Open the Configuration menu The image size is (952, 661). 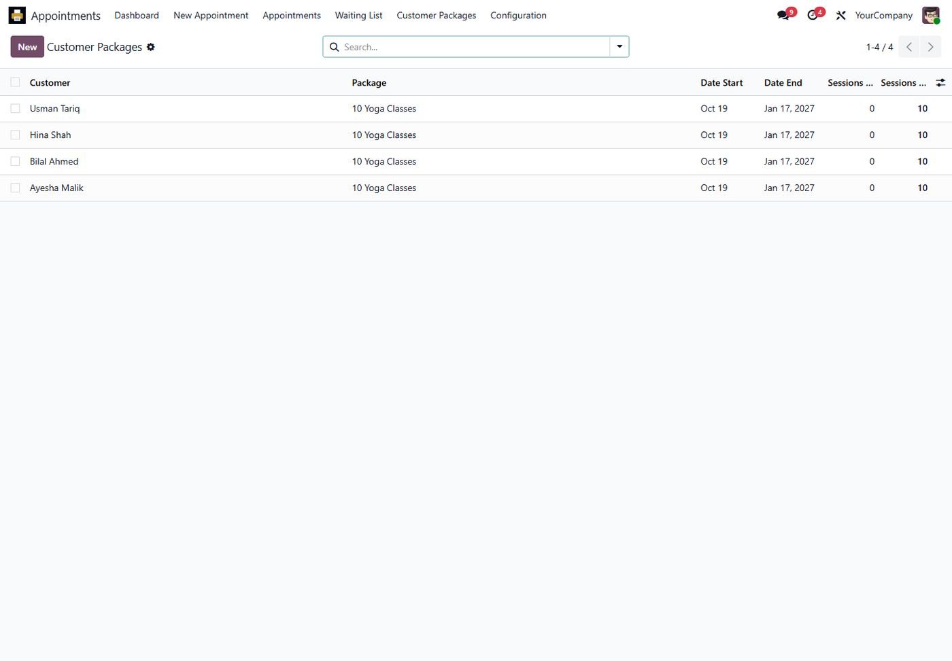point(518,15)
